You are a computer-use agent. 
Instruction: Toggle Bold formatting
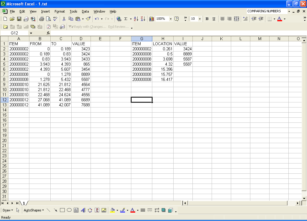point(207,19)
